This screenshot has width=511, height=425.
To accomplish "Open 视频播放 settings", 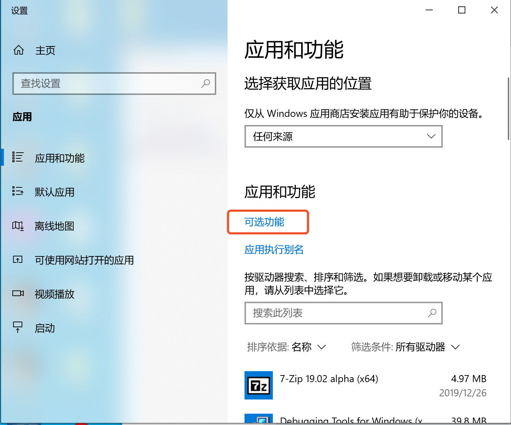I will pos(54,294).
